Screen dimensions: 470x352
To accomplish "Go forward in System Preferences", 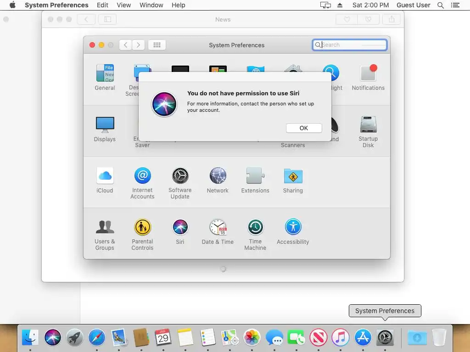I will coord(138,45).
